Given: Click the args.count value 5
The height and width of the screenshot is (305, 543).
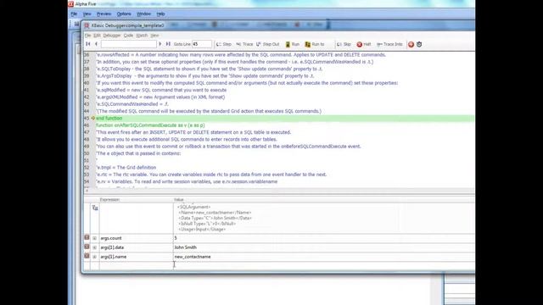Looking at the screenshot, I should click(324, 238).
